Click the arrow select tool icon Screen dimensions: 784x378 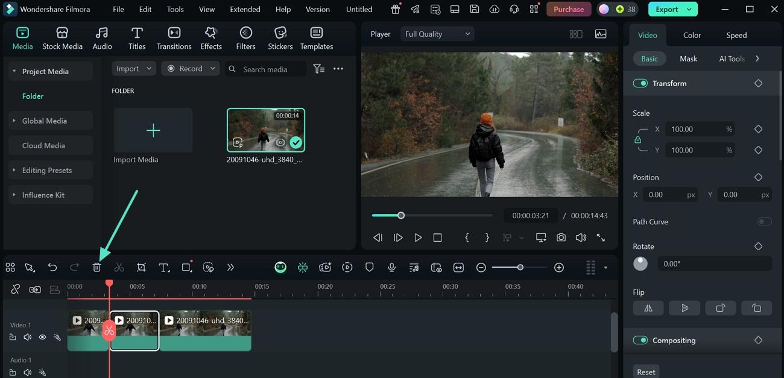click(30, 267)
